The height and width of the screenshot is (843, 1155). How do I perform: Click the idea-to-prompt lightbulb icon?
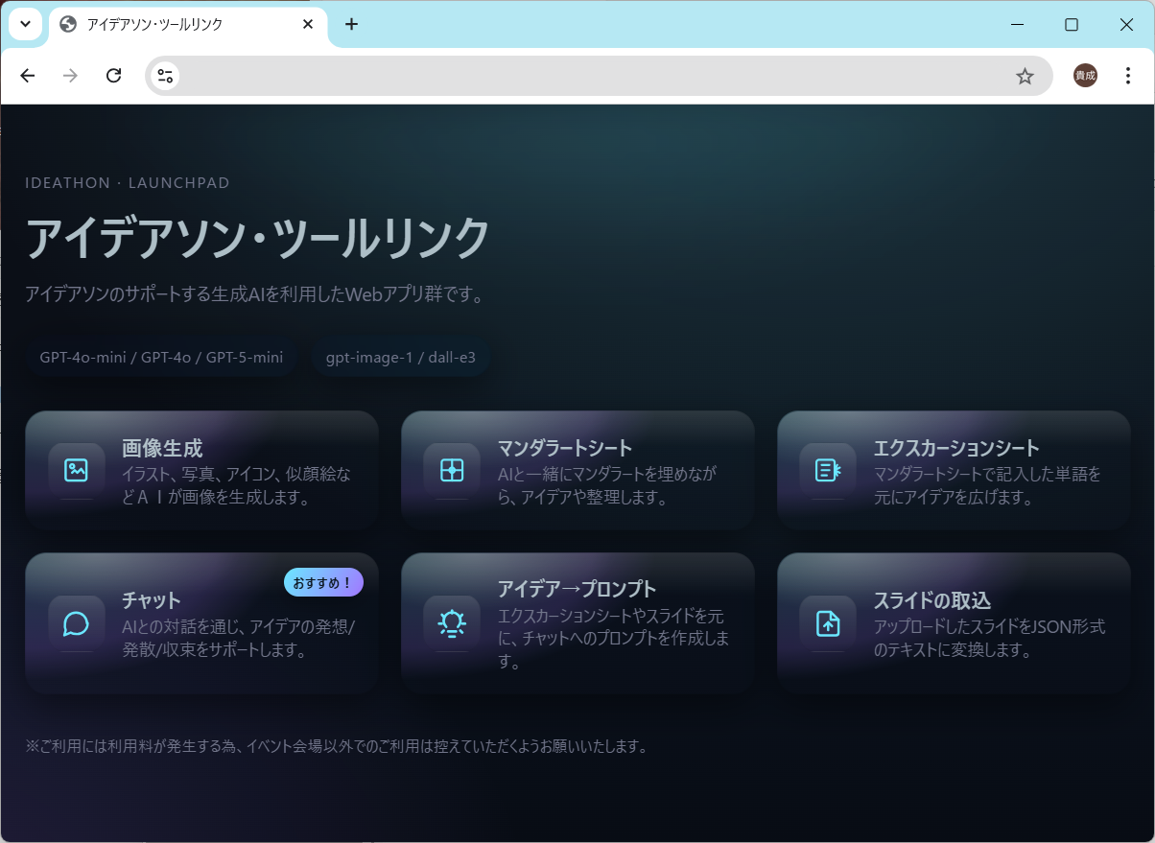click(x=452, y=623)
